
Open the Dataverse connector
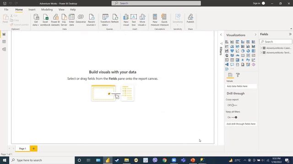(x=81, y=19)
